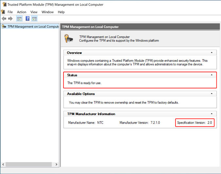Click the menu bar document icon beside File
Image resolution: width=221 pixels, height=174 pixels.
[3, 12]
